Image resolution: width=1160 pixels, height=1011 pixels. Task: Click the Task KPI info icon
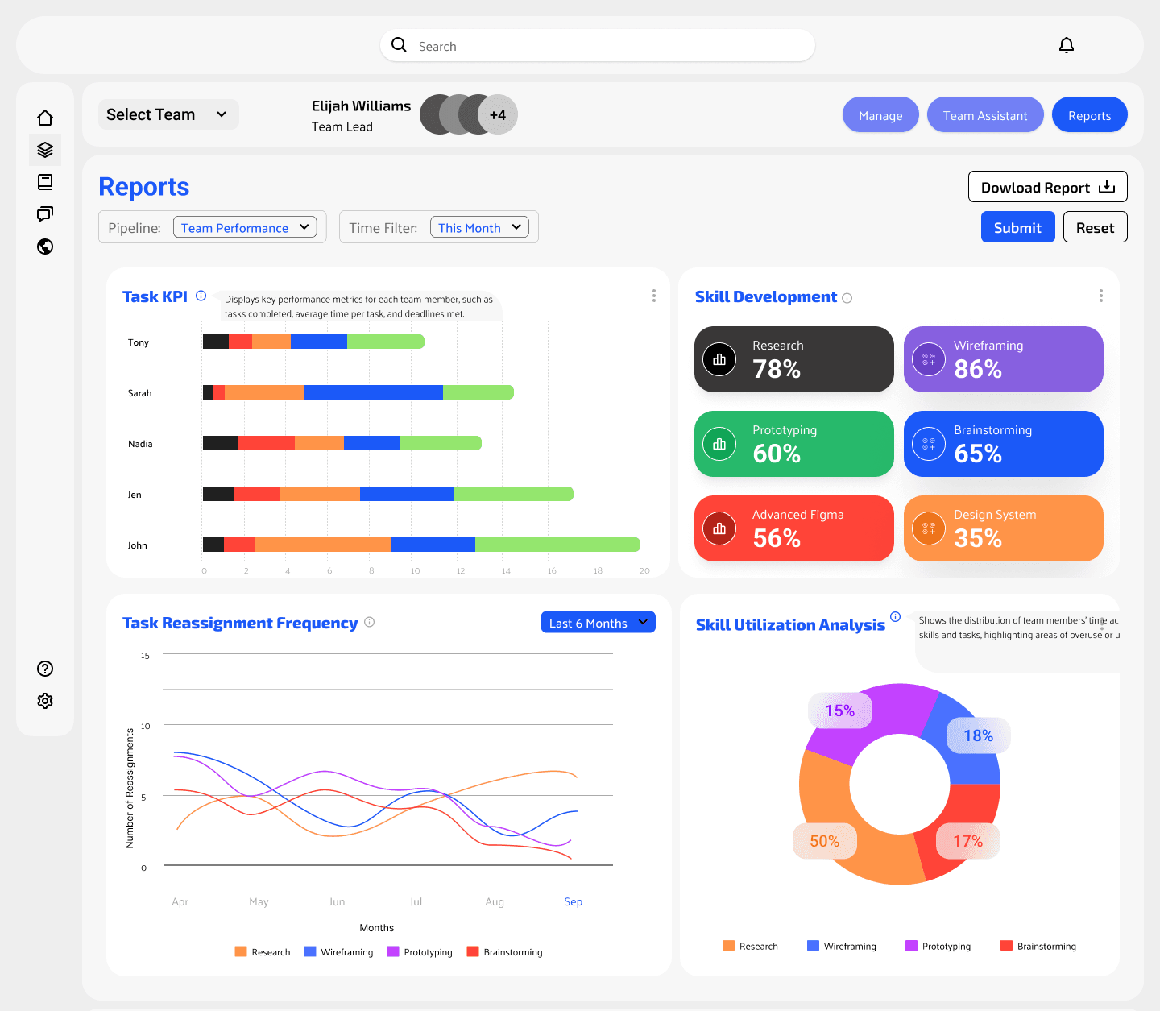201,296
